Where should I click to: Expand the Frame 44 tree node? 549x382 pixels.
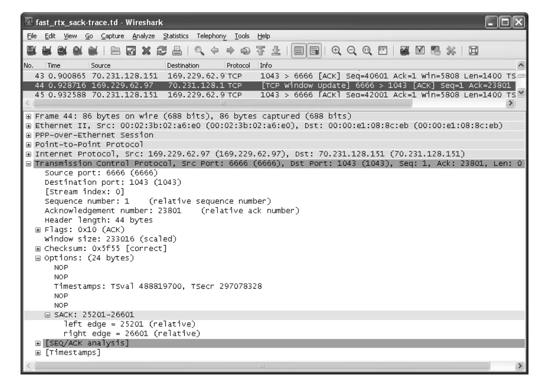[29, 116]
